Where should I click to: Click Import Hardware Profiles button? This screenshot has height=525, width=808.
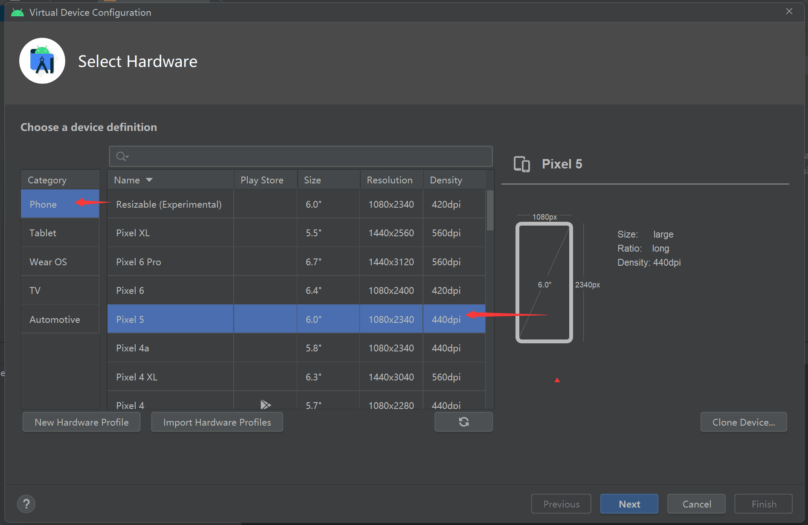(217, 422)
